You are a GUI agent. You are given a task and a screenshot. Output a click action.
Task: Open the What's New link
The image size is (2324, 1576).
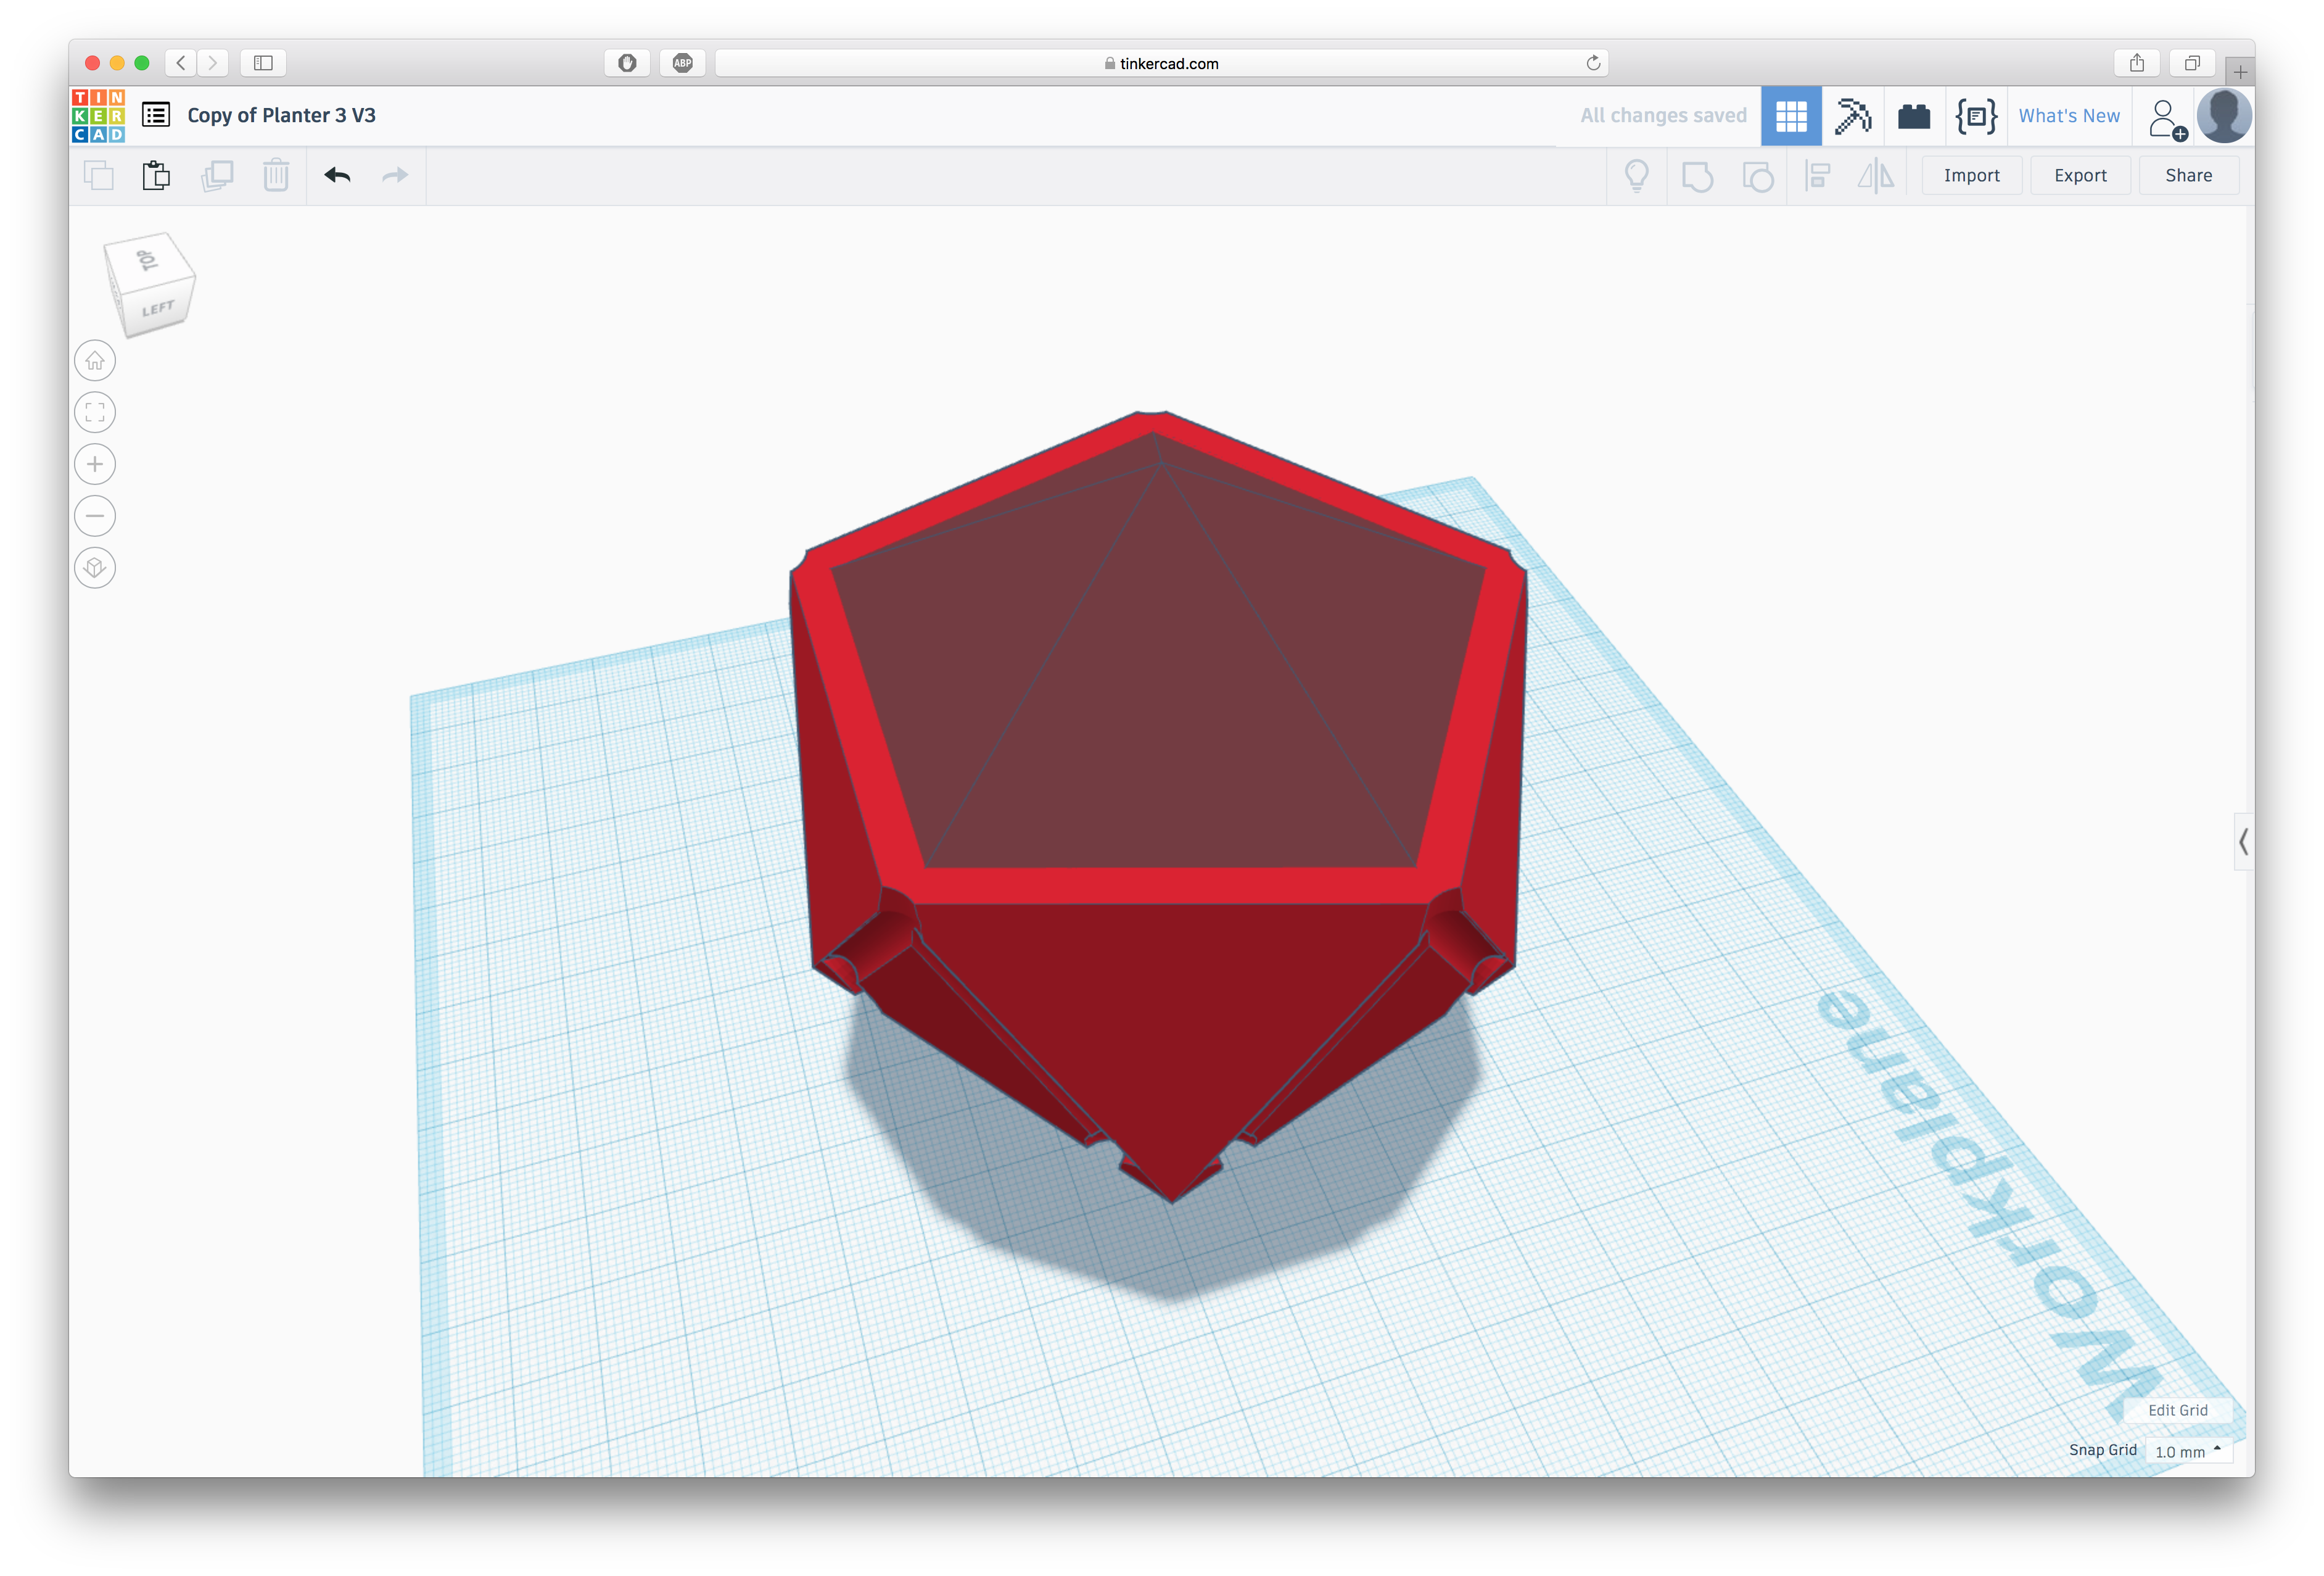point(2068,116)
